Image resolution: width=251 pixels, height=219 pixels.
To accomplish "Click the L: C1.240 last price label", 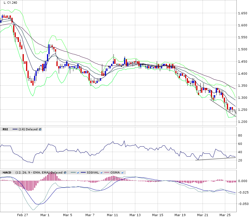I will click(10, 3).
